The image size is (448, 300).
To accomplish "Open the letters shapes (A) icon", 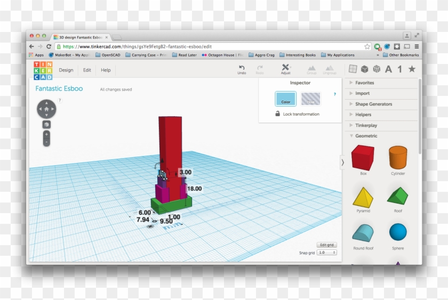I will tap(388, 69).
